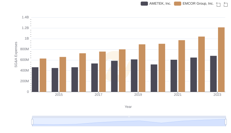Click the AMETEK bar for 2023
Image resolution: width=231 pixels, height=133 pixels.
(x=213, y=74)
